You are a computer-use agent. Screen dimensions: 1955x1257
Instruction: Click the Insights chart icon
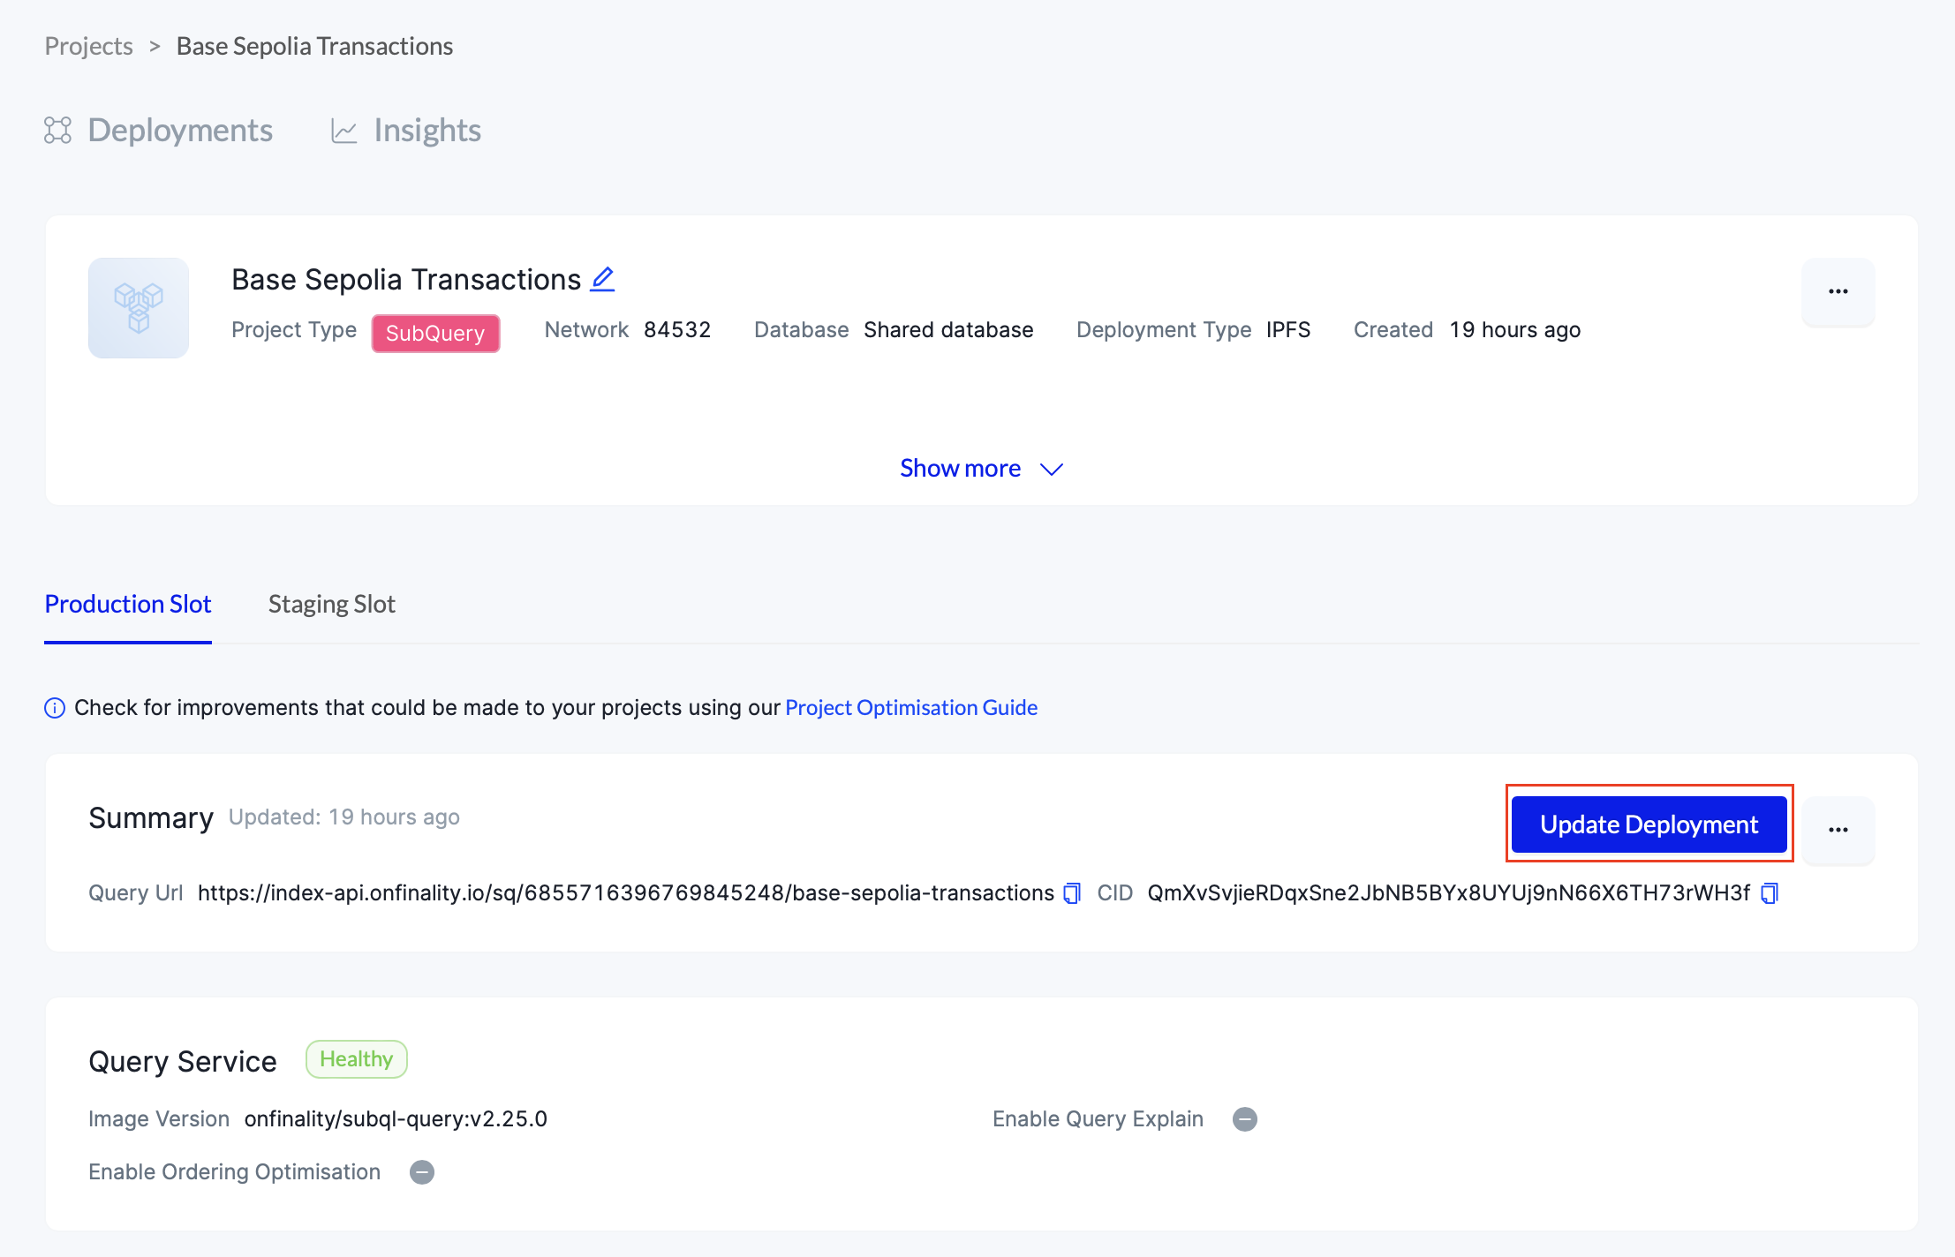[343, 132]
